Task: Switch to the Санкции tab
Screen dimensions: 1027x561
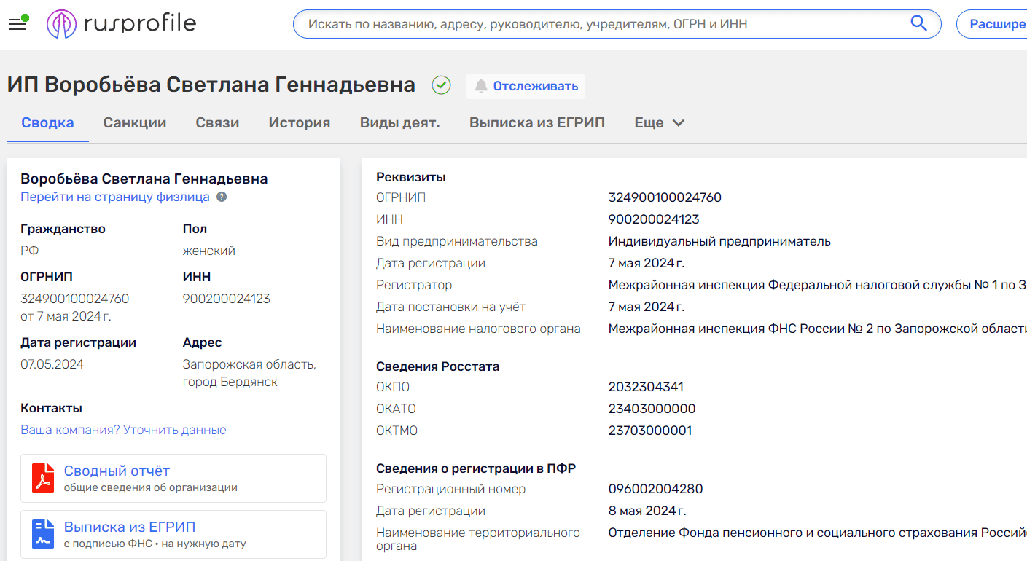Action: (x=135, y=122)
